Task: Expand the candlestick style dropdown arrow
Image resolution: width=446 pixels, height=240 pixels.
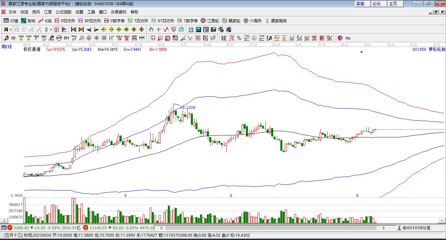Action: 51,30
